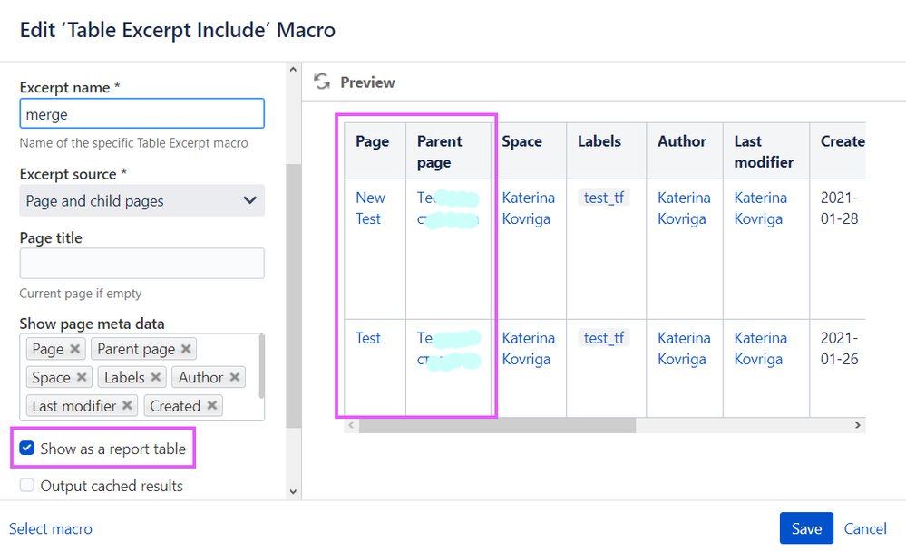Click the Excerpt name input field
The height and width of the screenshot is (551, 906).
point(141,114)
